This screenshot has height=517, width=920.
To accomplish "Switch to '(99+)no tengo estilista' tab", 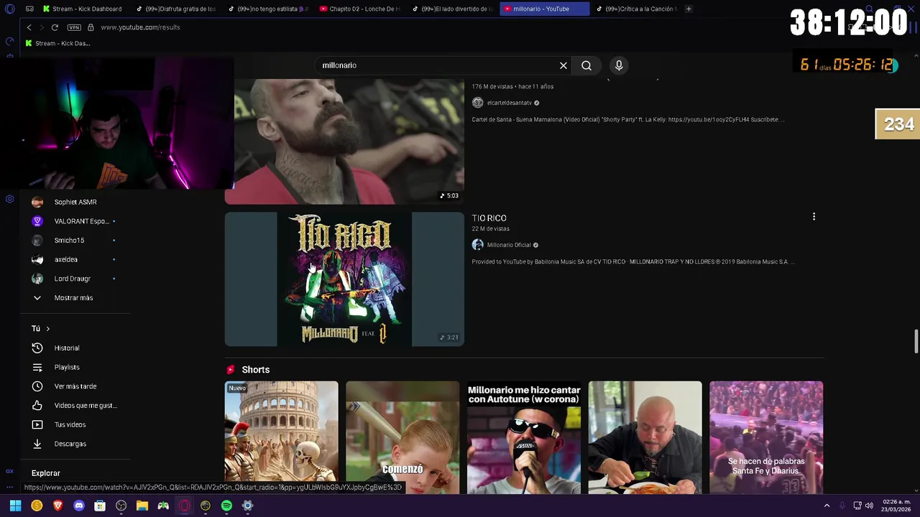I will click(x=268, y=9).
